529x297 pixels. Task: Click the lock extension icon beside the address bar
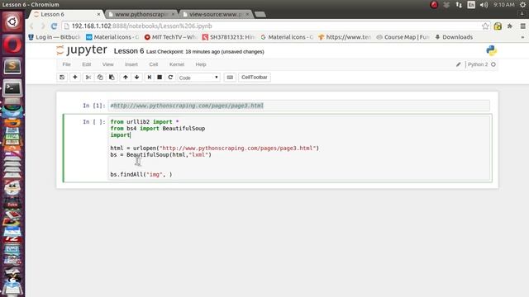(x=498, y=26)
